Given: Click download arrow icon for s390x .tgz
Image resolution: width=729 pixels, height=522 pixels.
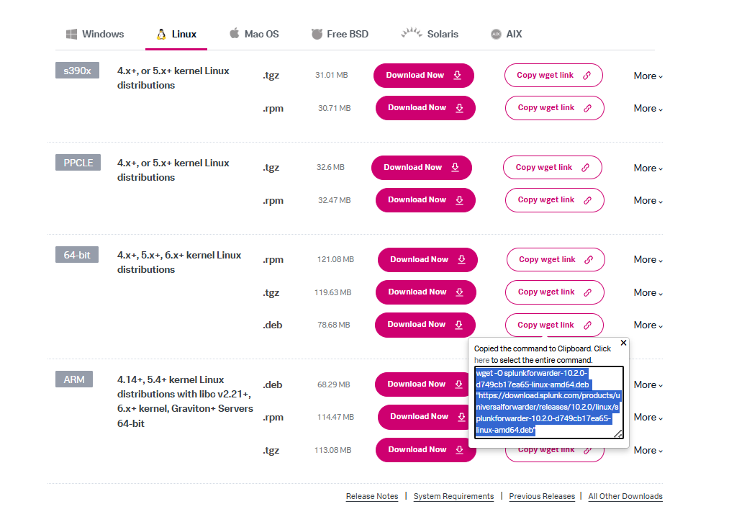Looking at the screenshot, I should pos(458,75).
